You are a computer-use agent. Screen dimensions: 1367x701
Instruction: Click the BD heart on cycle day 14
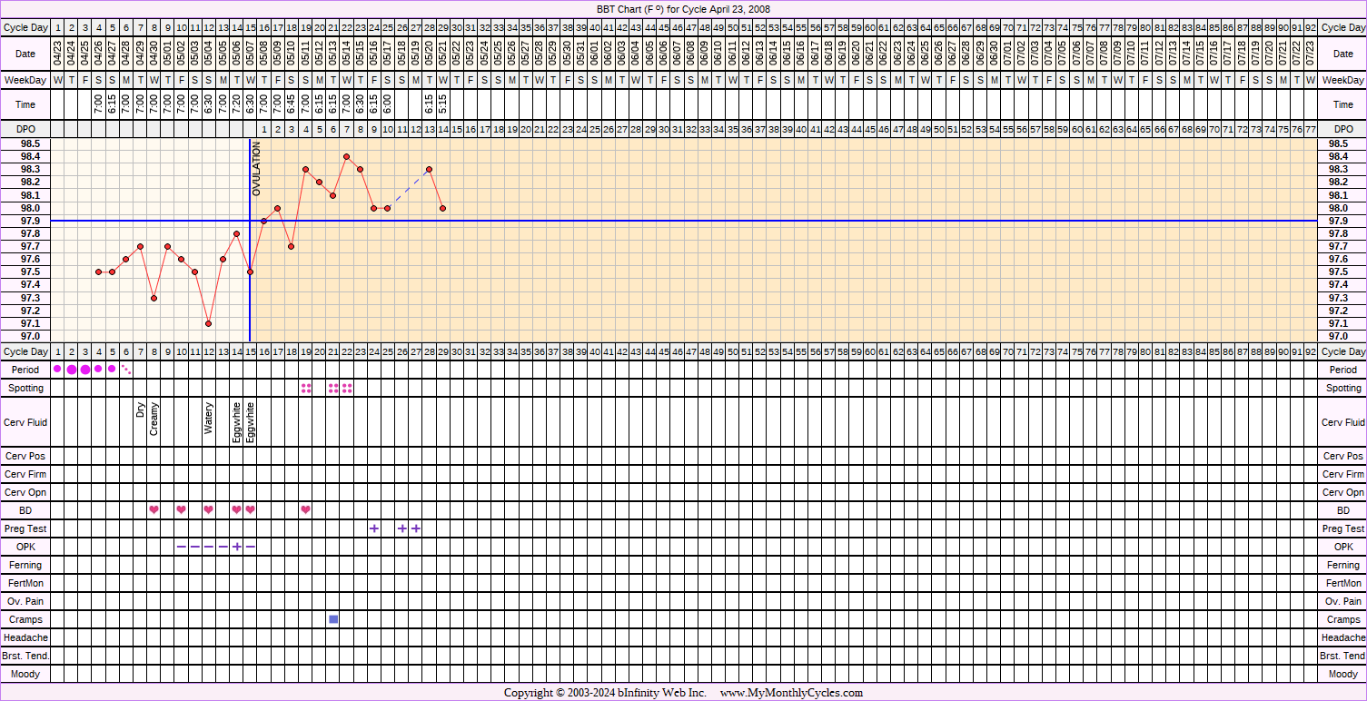coord(236,509)
